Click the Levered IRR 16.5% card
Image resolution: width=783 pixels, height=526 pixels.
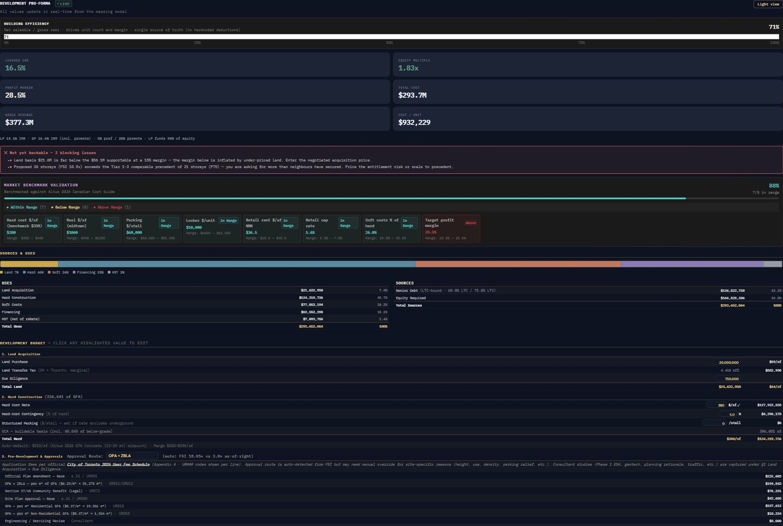[195, 65]
